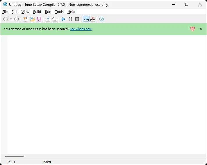Click the Navigate Forward arrow icon
Image resolution: width=207 pixels, height=165 pixels.
pos(17,19)
